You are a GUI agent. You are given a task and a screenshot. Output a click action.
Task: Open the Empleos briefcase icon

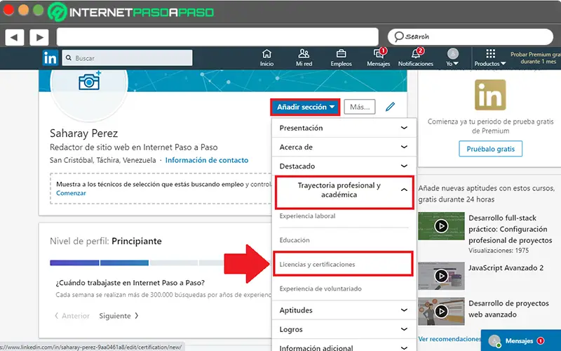tap(341, 58)
